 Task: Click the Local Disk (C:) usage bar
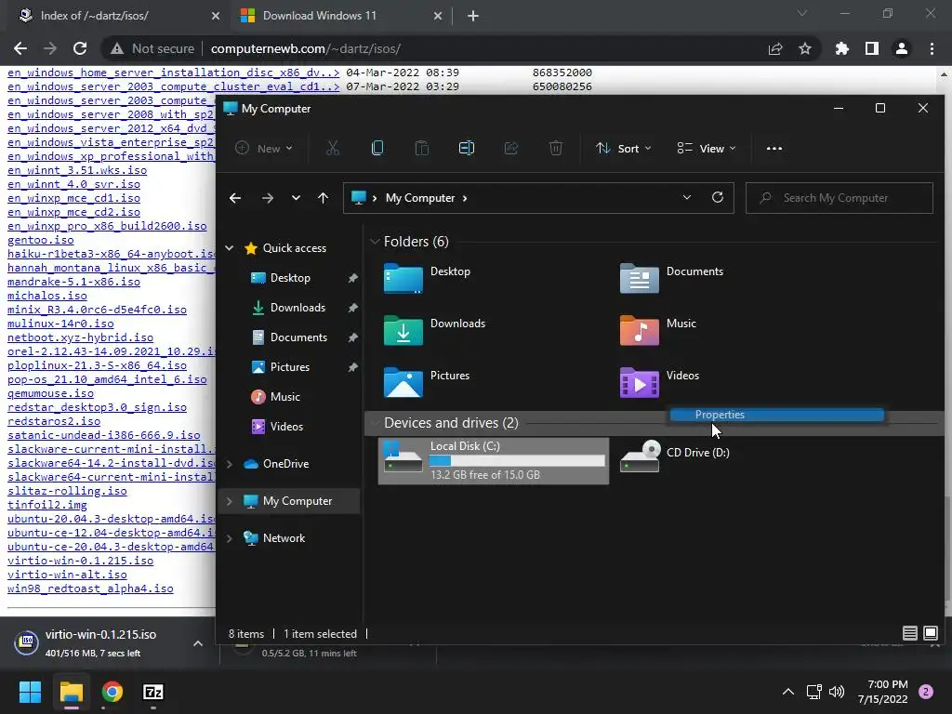(517, 461)
